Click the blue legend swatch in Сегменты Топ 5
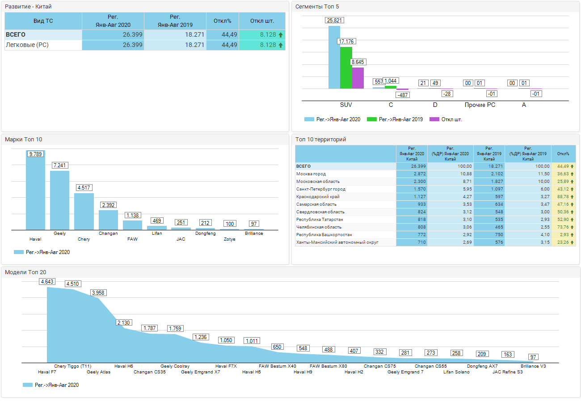Image resolution: width=581 pixels, height=411 pixels. point(309,119)
